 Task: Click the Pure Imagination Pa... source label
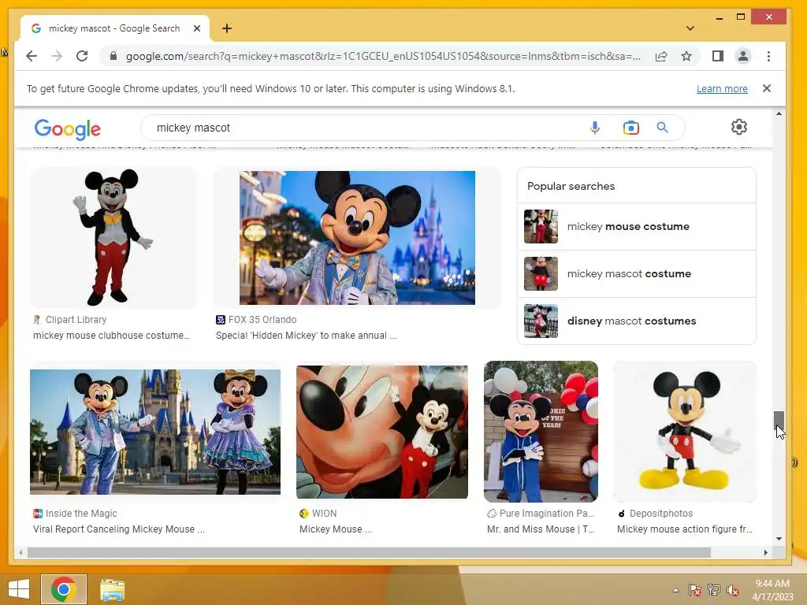tap(547, 514)
